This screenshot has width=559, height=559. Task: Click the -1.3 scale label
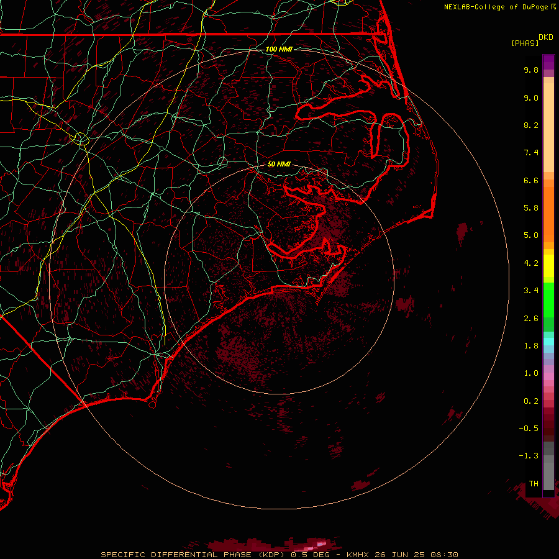click(x=529, y=456)
